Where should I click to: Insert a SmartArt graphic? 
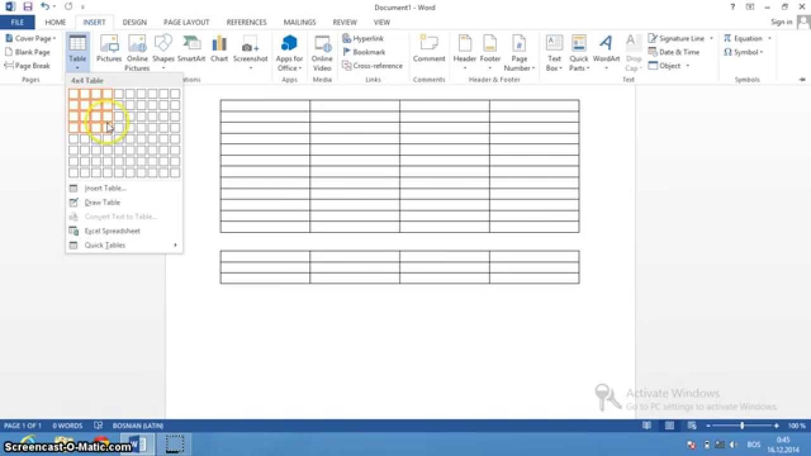191,49
